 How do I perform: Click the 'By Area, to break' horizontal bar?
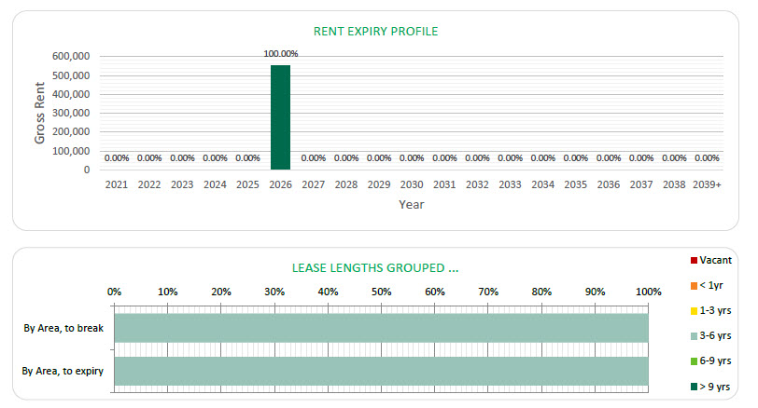(381, 328)
